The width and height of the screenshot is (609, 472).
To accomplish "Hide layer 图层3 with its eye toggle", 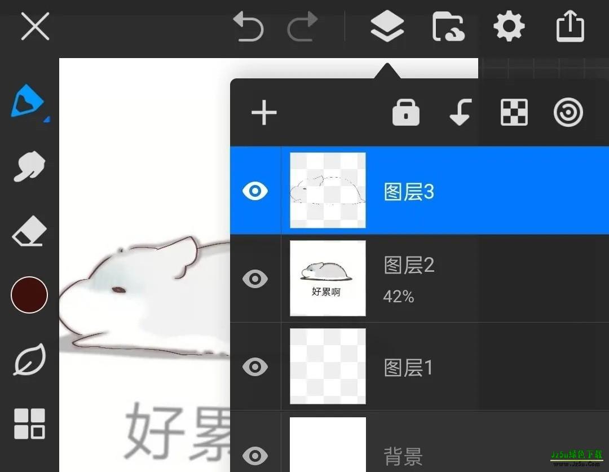I will [x=255, y=191].
